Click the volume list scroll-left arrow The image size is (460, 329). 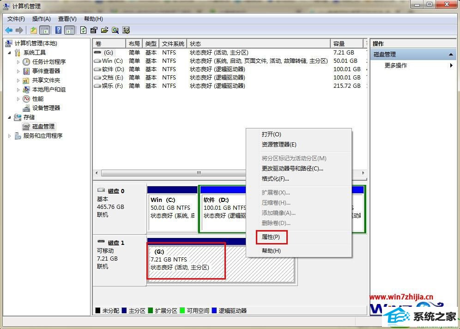(97, 173)
